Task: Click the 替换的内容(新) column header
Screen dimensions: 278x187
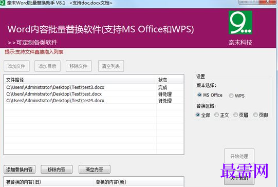Action: tap(139, 182)
